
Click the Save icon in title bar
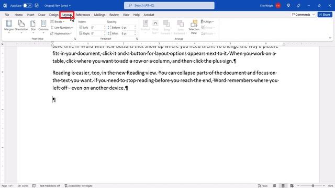pyautogui.click(x=37, y=6)
